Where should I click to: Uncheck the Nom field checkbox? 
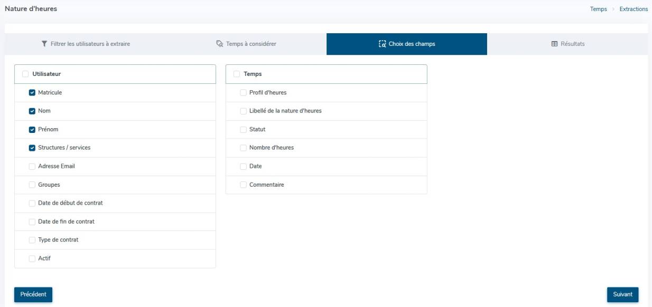[x=32, y=111]
